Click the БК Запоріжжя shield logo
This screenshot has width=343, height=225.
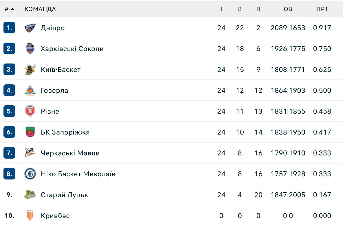[30, 132]
